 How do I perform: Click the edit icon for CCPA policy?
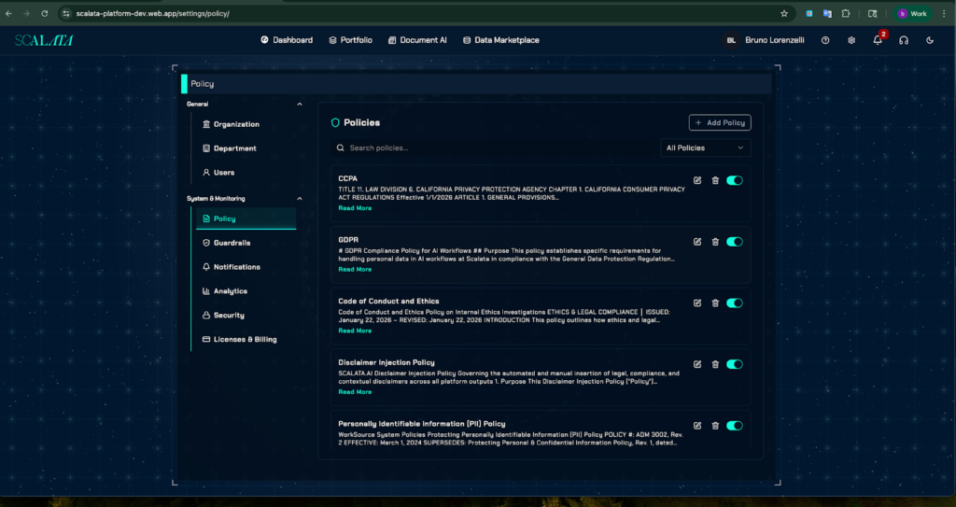[697, 180]
